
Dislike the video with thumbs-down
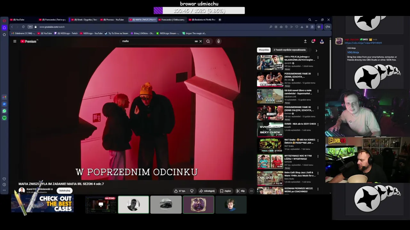point(192,191)
